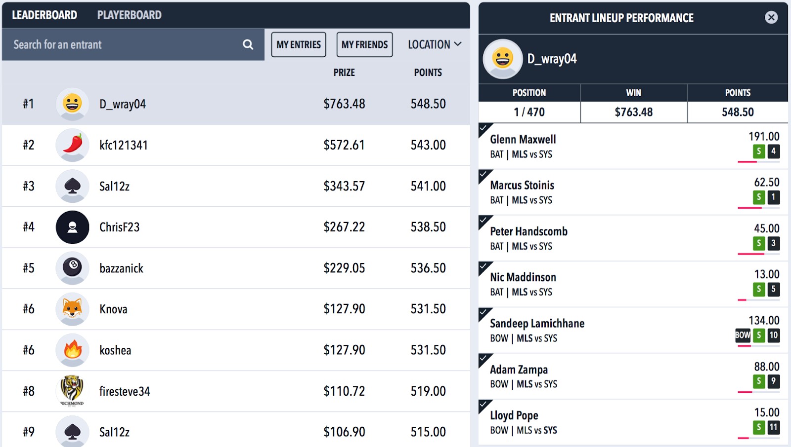The image size is (791, 447).
Task: Click ChrisF23's dark profile avatar
Action: click(x=72, y=227)
